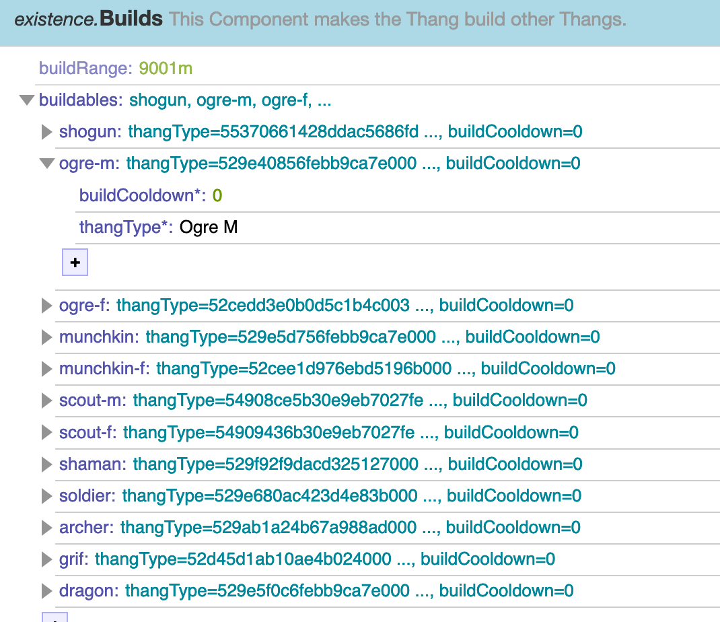Add a property to ogre-m with plus button

75,263
